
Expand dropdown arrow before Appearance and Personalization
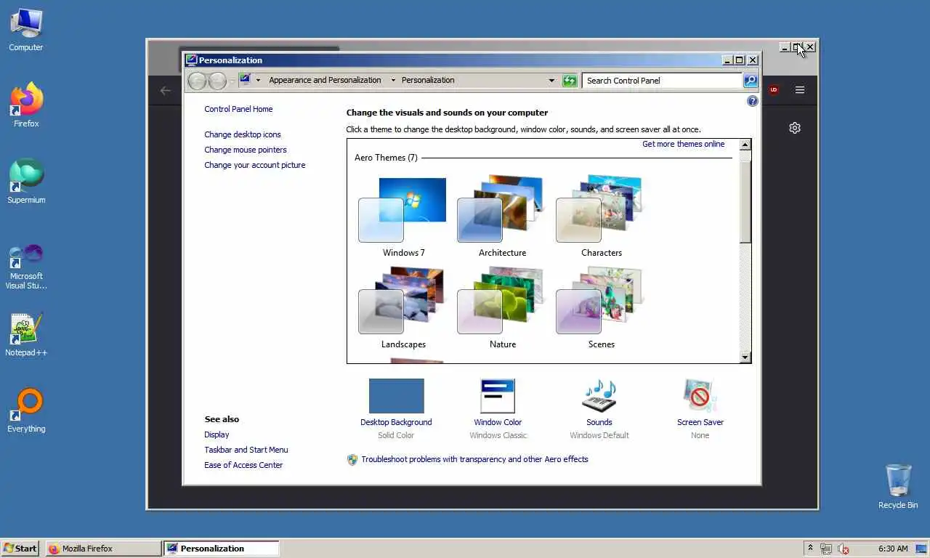(258, 80)
